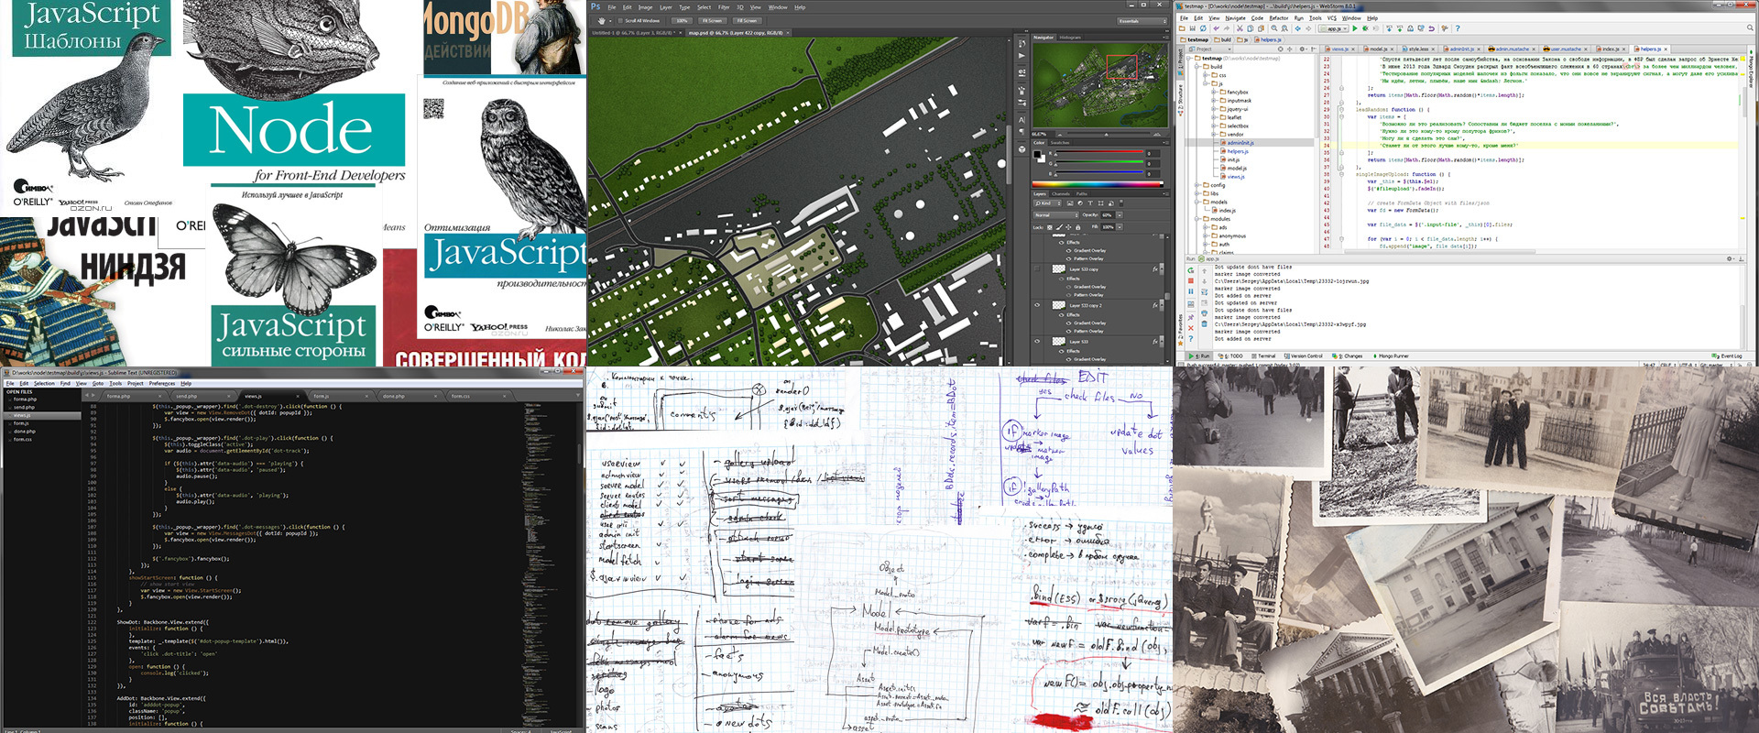Open the Actions panel play icon in Photoshop

(1022, 56)
